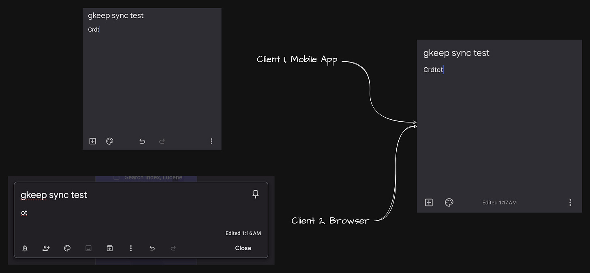Click body text 'Crdtot' in the merged note
The height and width of the screenshot is (273, 590).
pyautogui.click(x=433, y=70)
